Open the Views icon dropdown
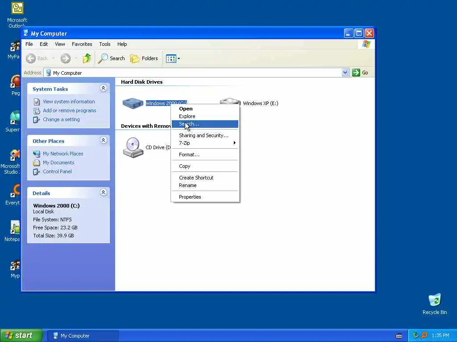 tap(173, 58)
